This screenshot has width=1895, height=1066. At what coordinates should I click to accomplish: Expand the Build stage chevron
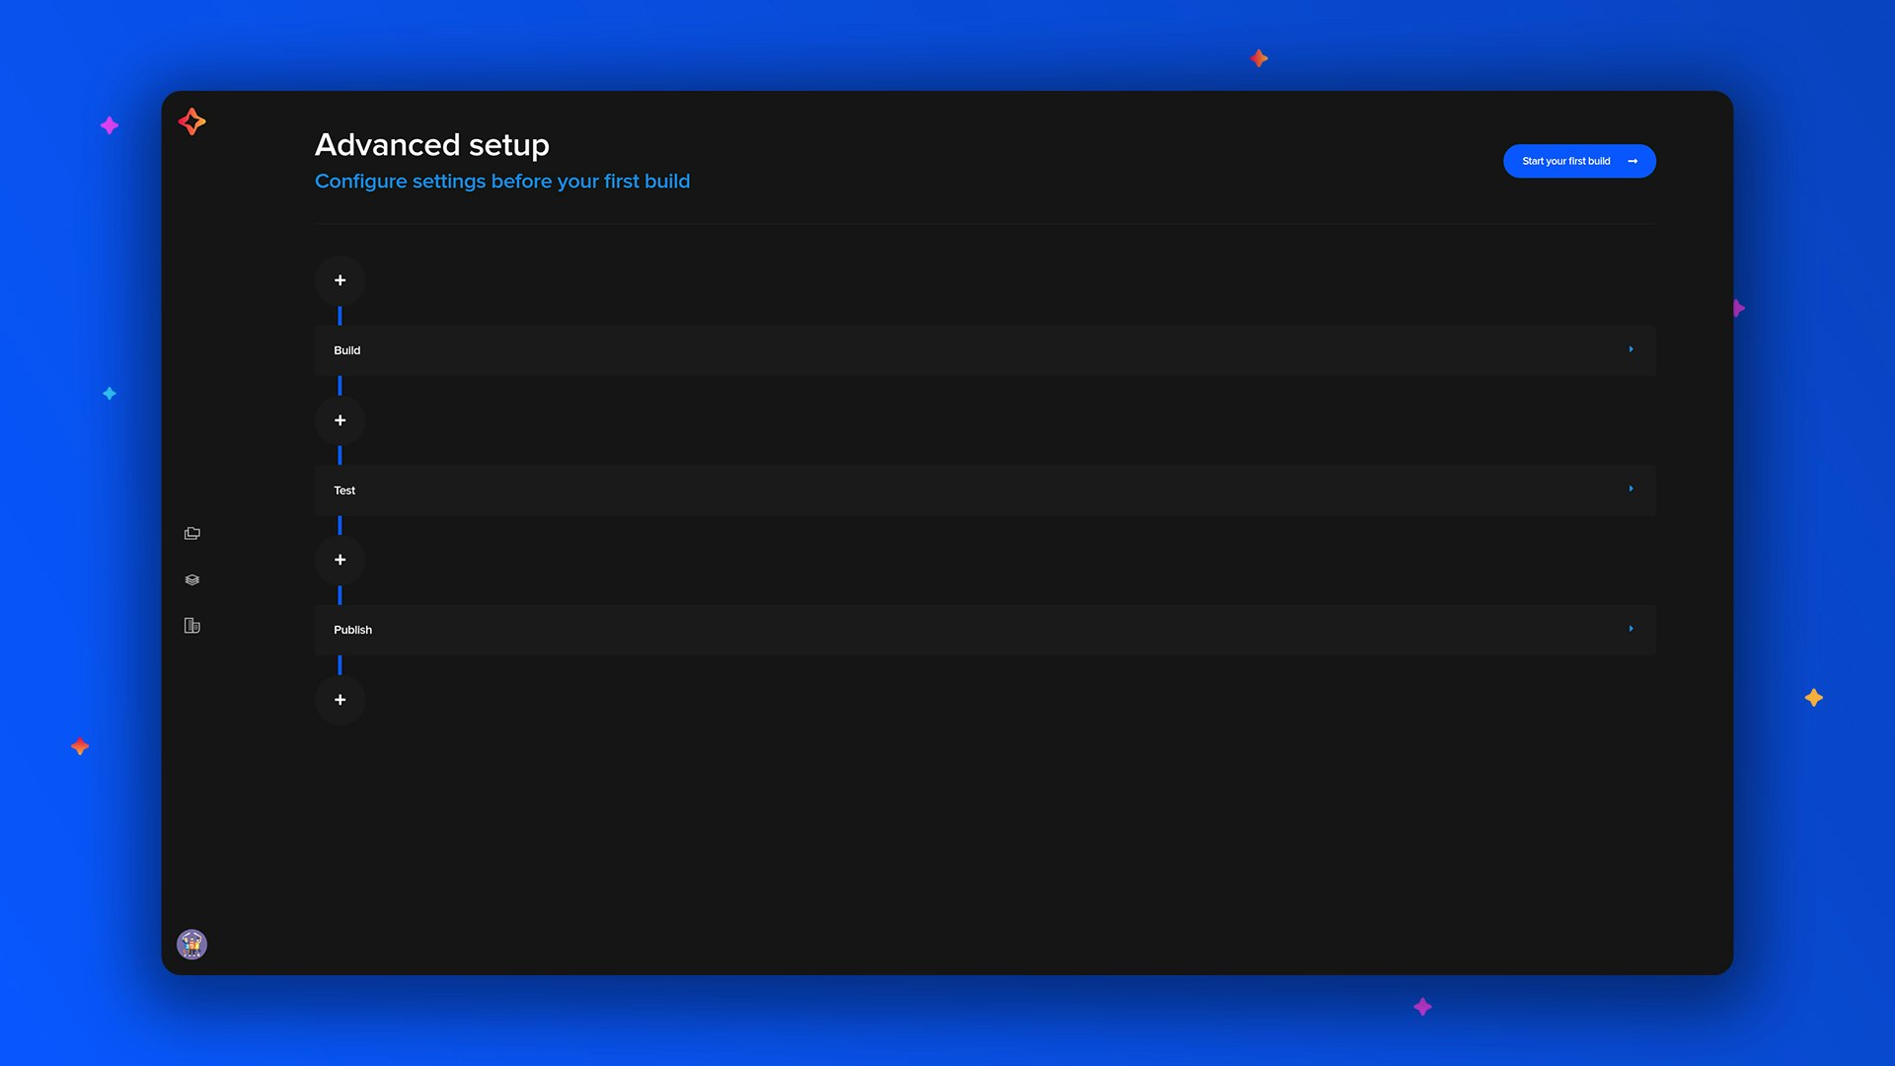click(1630, 350)
